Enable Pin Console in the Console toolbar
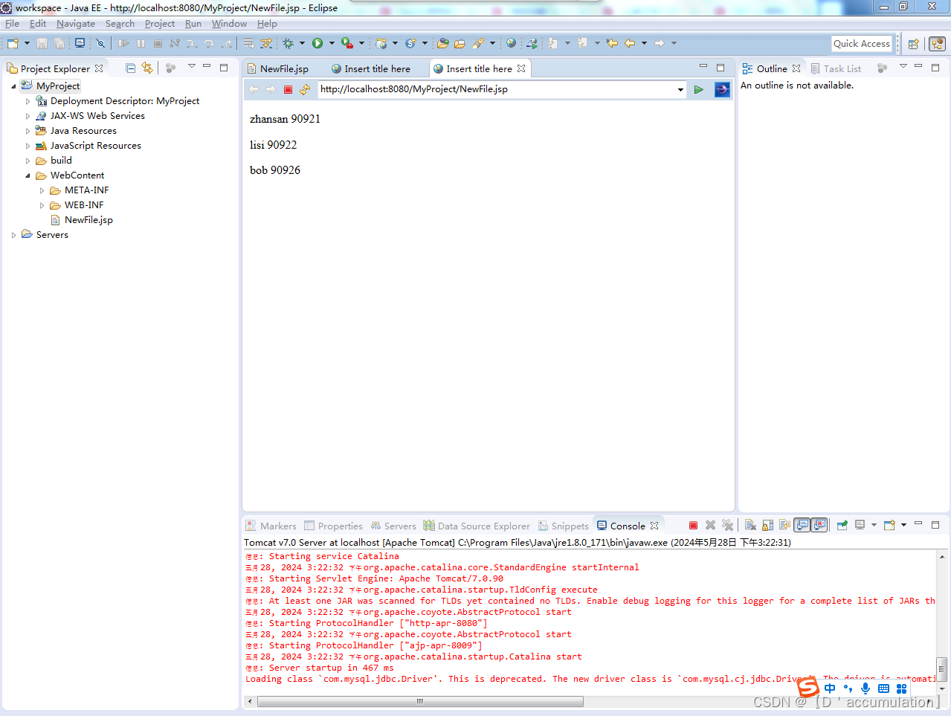Image resolution: width=951 pixels, height=716 pixels. coord(841,525)
